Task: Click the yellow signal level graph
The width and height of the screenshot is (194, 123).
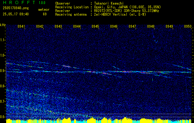Action: [x=99, y=121]
